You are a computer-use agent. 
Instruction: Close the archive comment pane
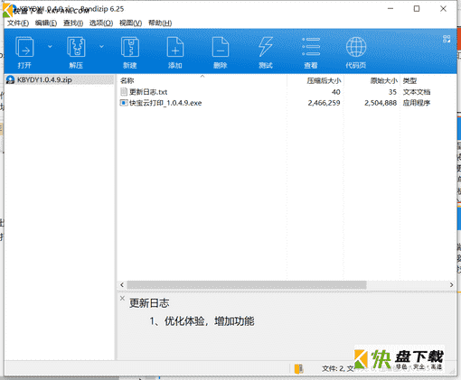(122, 299)
